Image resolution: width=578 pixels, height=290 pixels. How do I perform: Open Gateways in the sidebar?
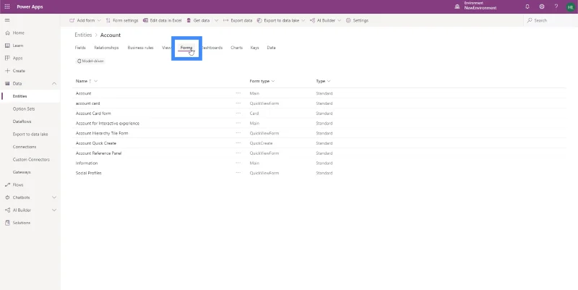click(x=22, y=172)
